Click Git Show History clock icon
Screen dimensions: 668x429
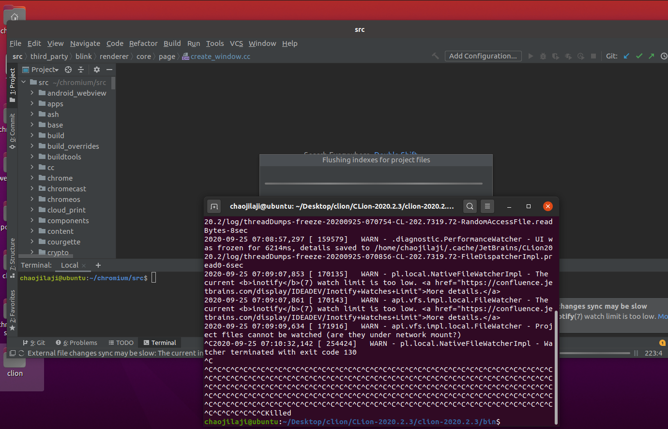click(664, 56)
